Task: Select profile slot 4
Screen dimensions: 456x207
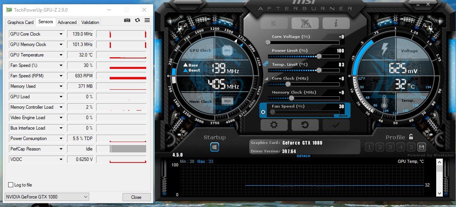Action: [401, 147]
